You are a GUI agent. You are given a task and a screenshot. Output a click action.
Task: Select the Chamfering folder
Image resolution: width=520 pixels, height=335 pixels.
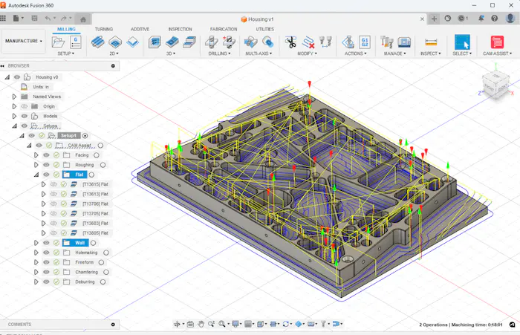tap(87, 272)
